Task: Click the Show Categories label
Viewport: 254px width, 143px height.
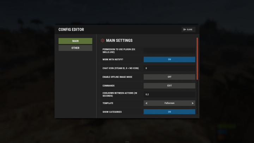Action: pyautogui.click(x=112, y=112)
